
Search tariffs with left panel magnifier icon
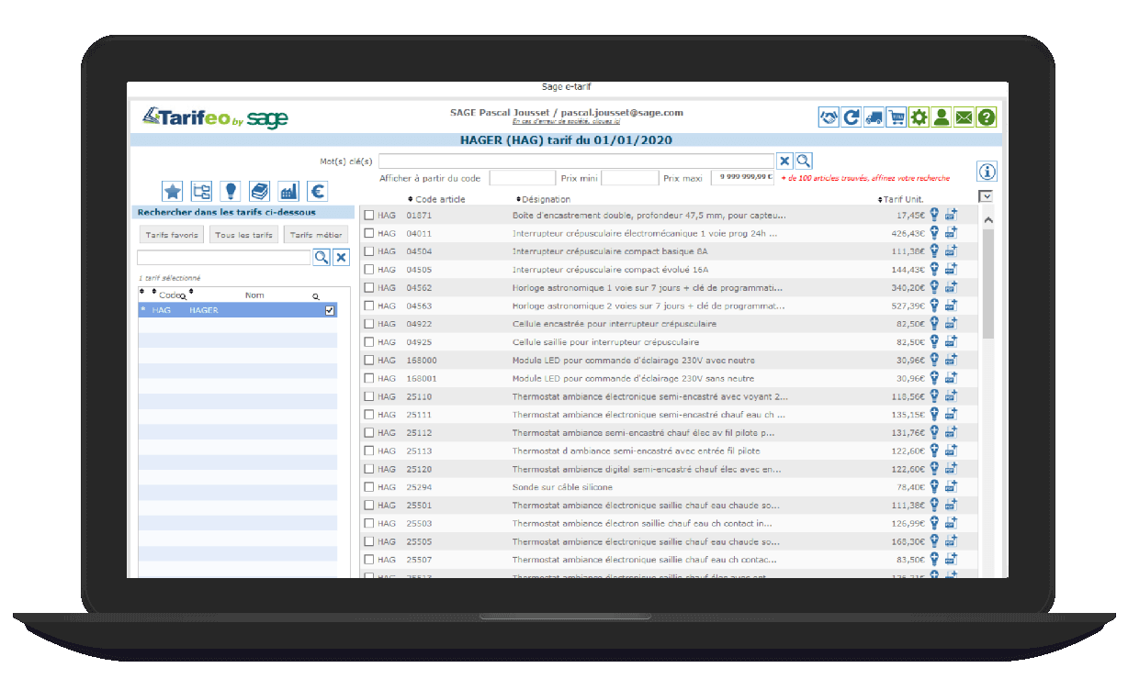[321, 258]
